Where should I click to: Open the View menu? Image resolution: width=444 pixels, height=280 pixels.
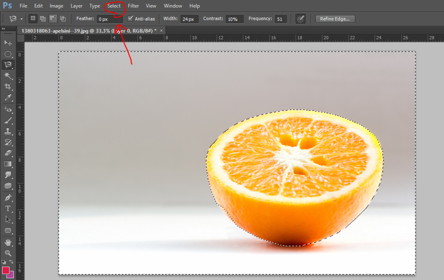point(151,6)
